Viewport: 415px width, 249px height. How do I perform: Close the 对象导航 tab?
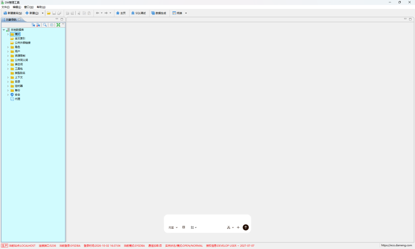point(19,20)
